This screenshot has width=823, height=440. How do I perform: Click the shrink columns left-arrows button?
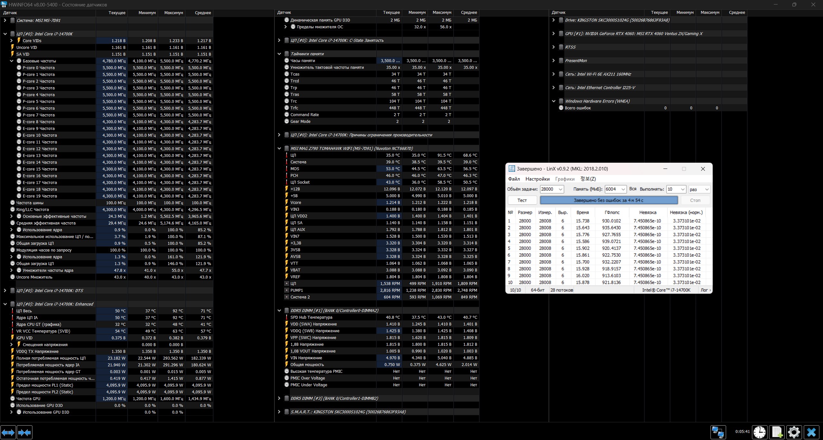pos(24,432)
